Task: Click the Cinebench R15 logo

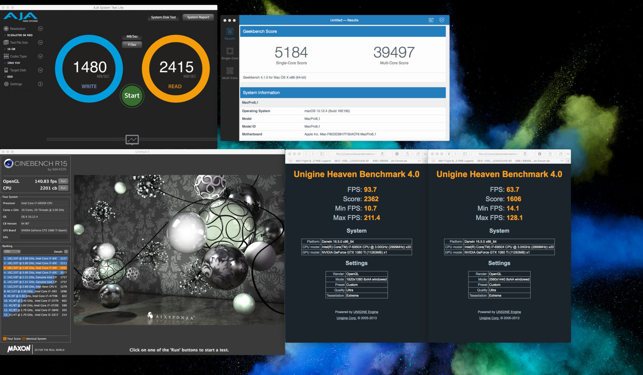Action: 35,165
